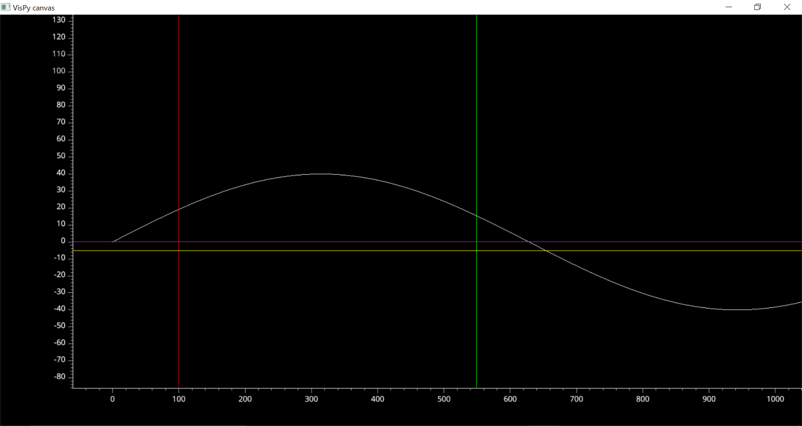Click the x-axis tick label 900
This screenshot has width=802, height=426.
pos(709,399)
